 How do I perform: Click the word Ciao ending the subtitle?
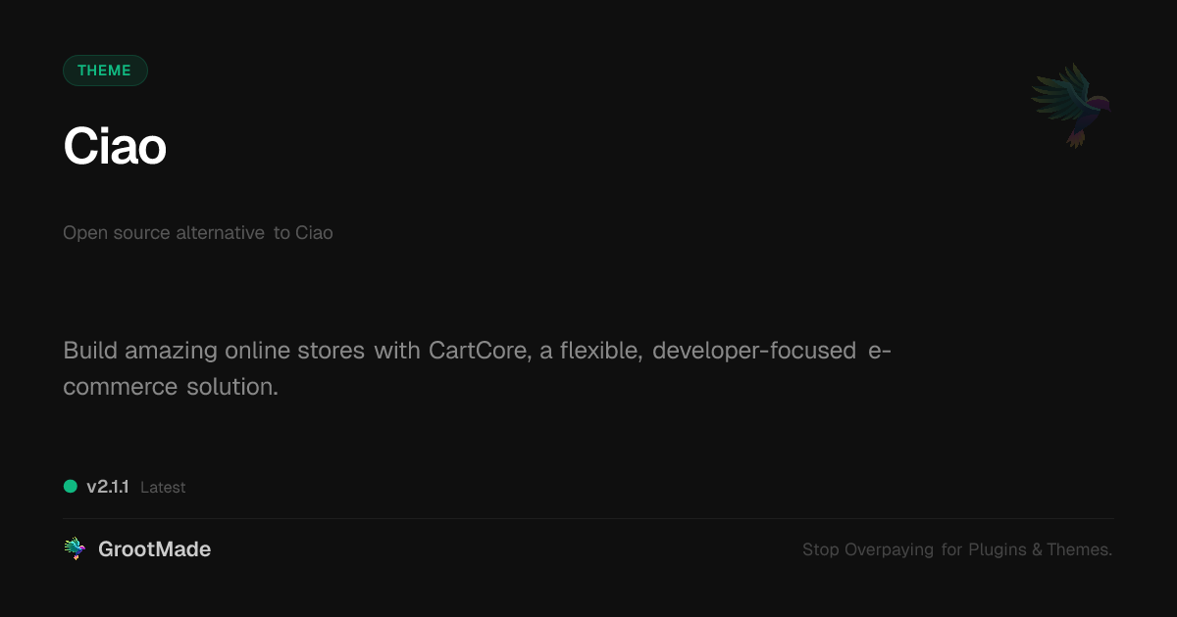click(x=314, y=233)
